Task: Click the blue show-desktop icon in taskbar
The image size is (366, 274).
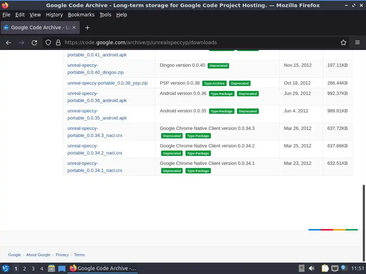Action: (61, 268)
